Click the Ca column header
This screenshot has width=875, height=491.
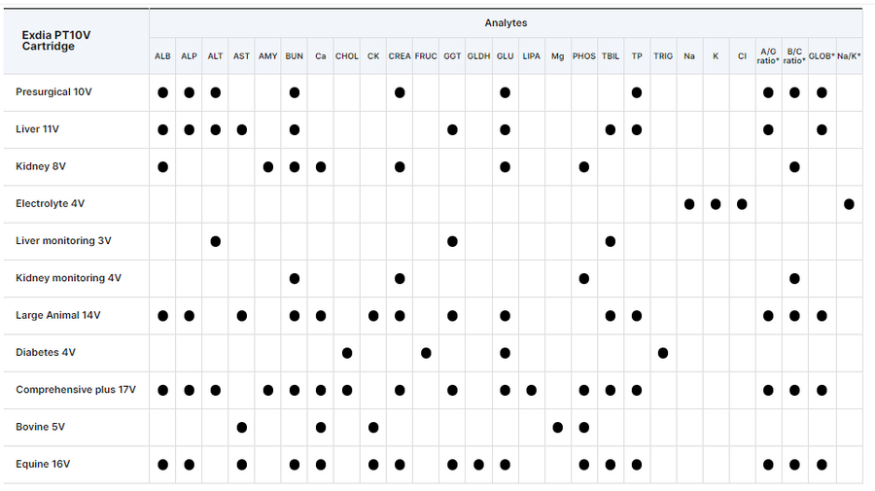pyautogui.click(x=320, y=56)
